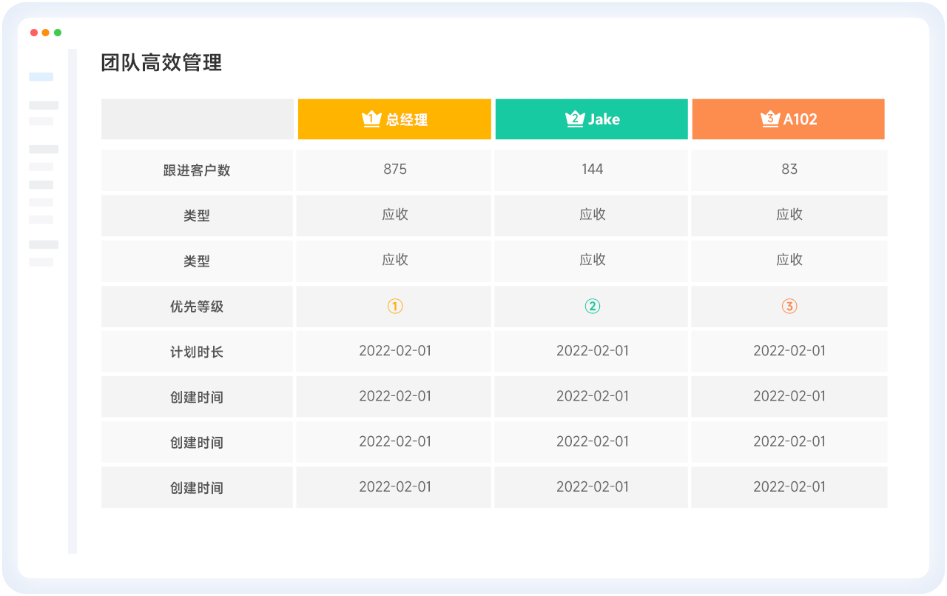This screenshot has width=947, height=596.
Task: Click the gold crown rank 1 icon
Action: (371, 119)
